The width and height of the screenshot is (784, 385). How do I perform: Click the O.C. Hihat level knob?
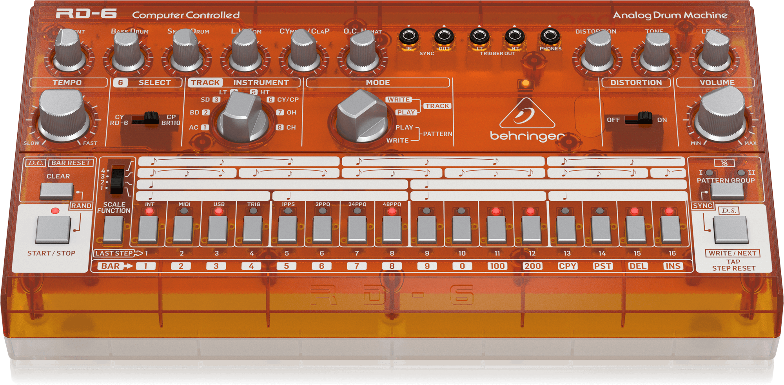pos(362,51)
